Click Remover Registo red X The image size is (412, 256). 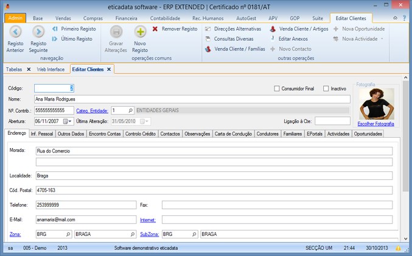(156, 29)
